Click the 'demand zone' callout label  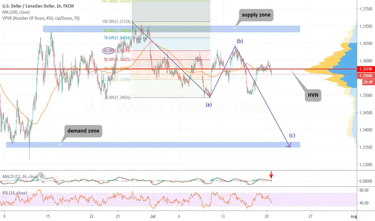[x=83, y=131]
